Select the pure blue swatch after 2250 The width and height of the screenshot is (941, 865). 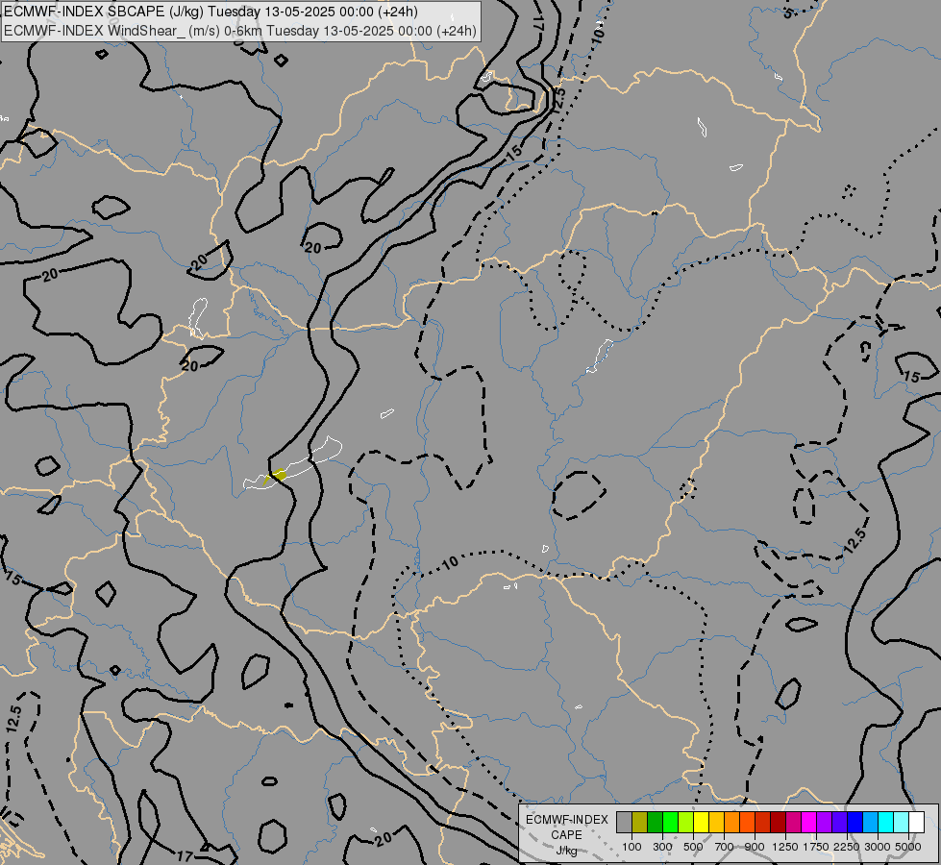tap(855, 823)
